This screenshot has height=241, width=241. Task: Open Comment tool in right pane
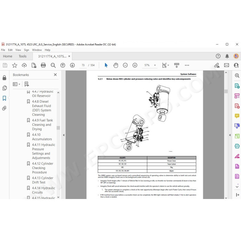point(237,116)
